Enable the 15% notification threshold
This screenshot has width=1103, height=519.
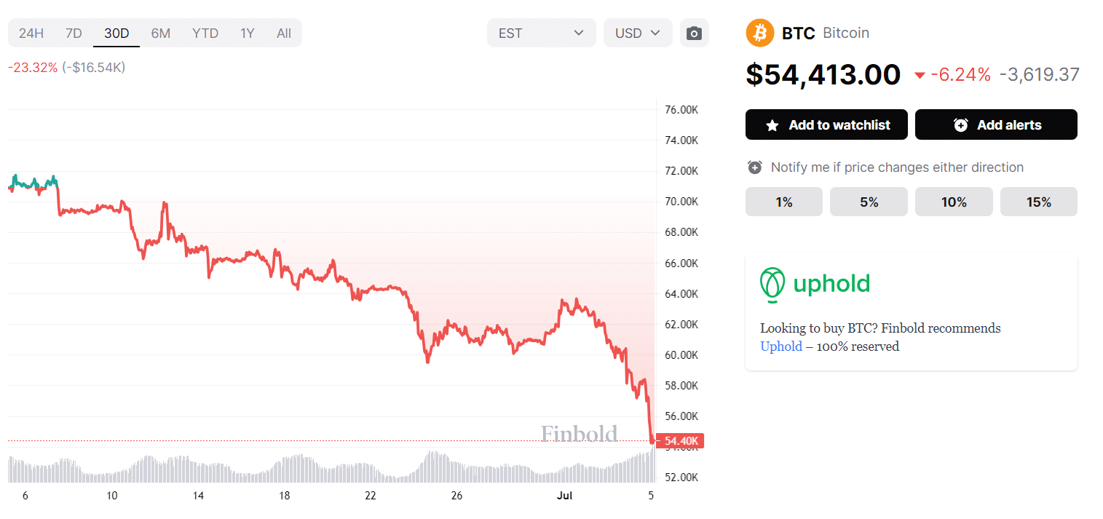tap(1039, 202)
